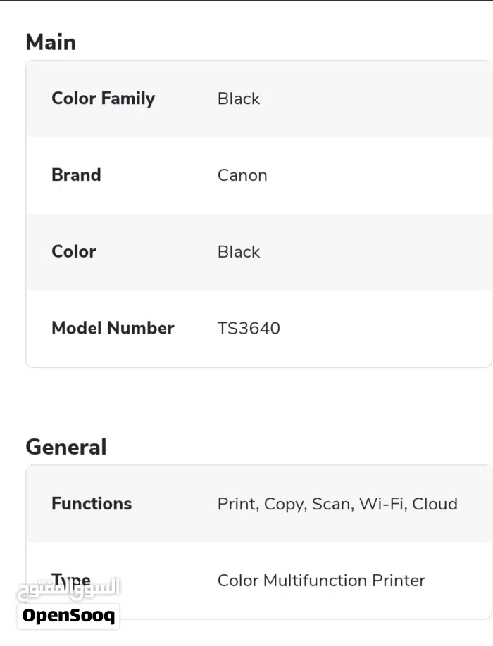The width and height of the screenshot is (493, 646).
Task: Click the Model Number label
Action: click(x=113, y=328)
